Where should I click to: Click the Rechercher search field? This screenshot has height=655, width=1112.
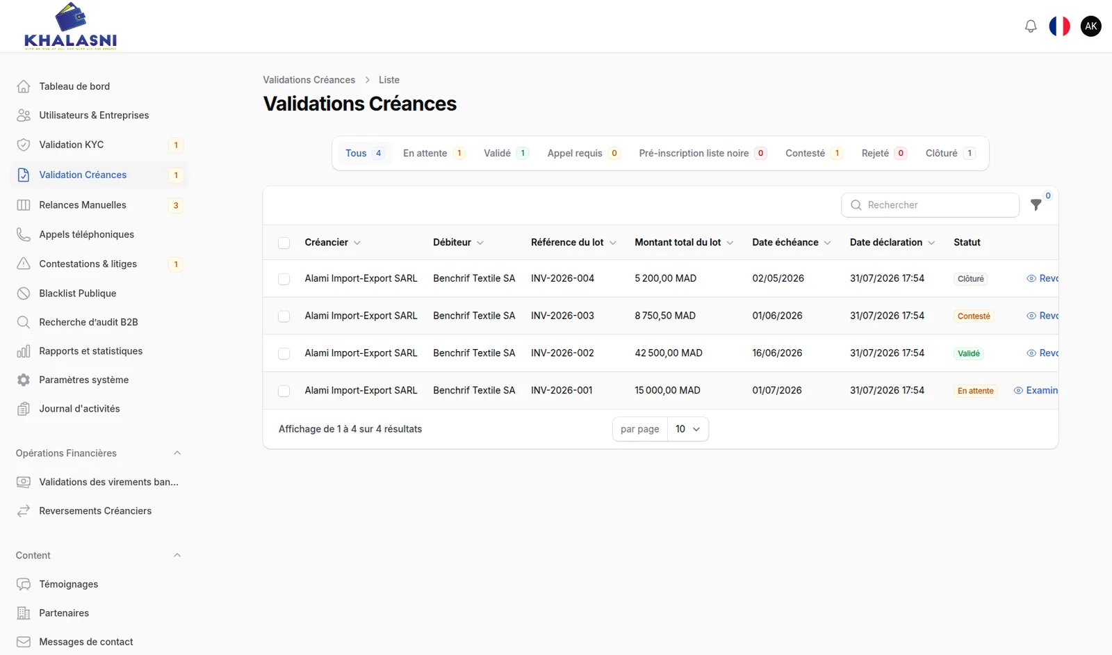tap(930, 205)
